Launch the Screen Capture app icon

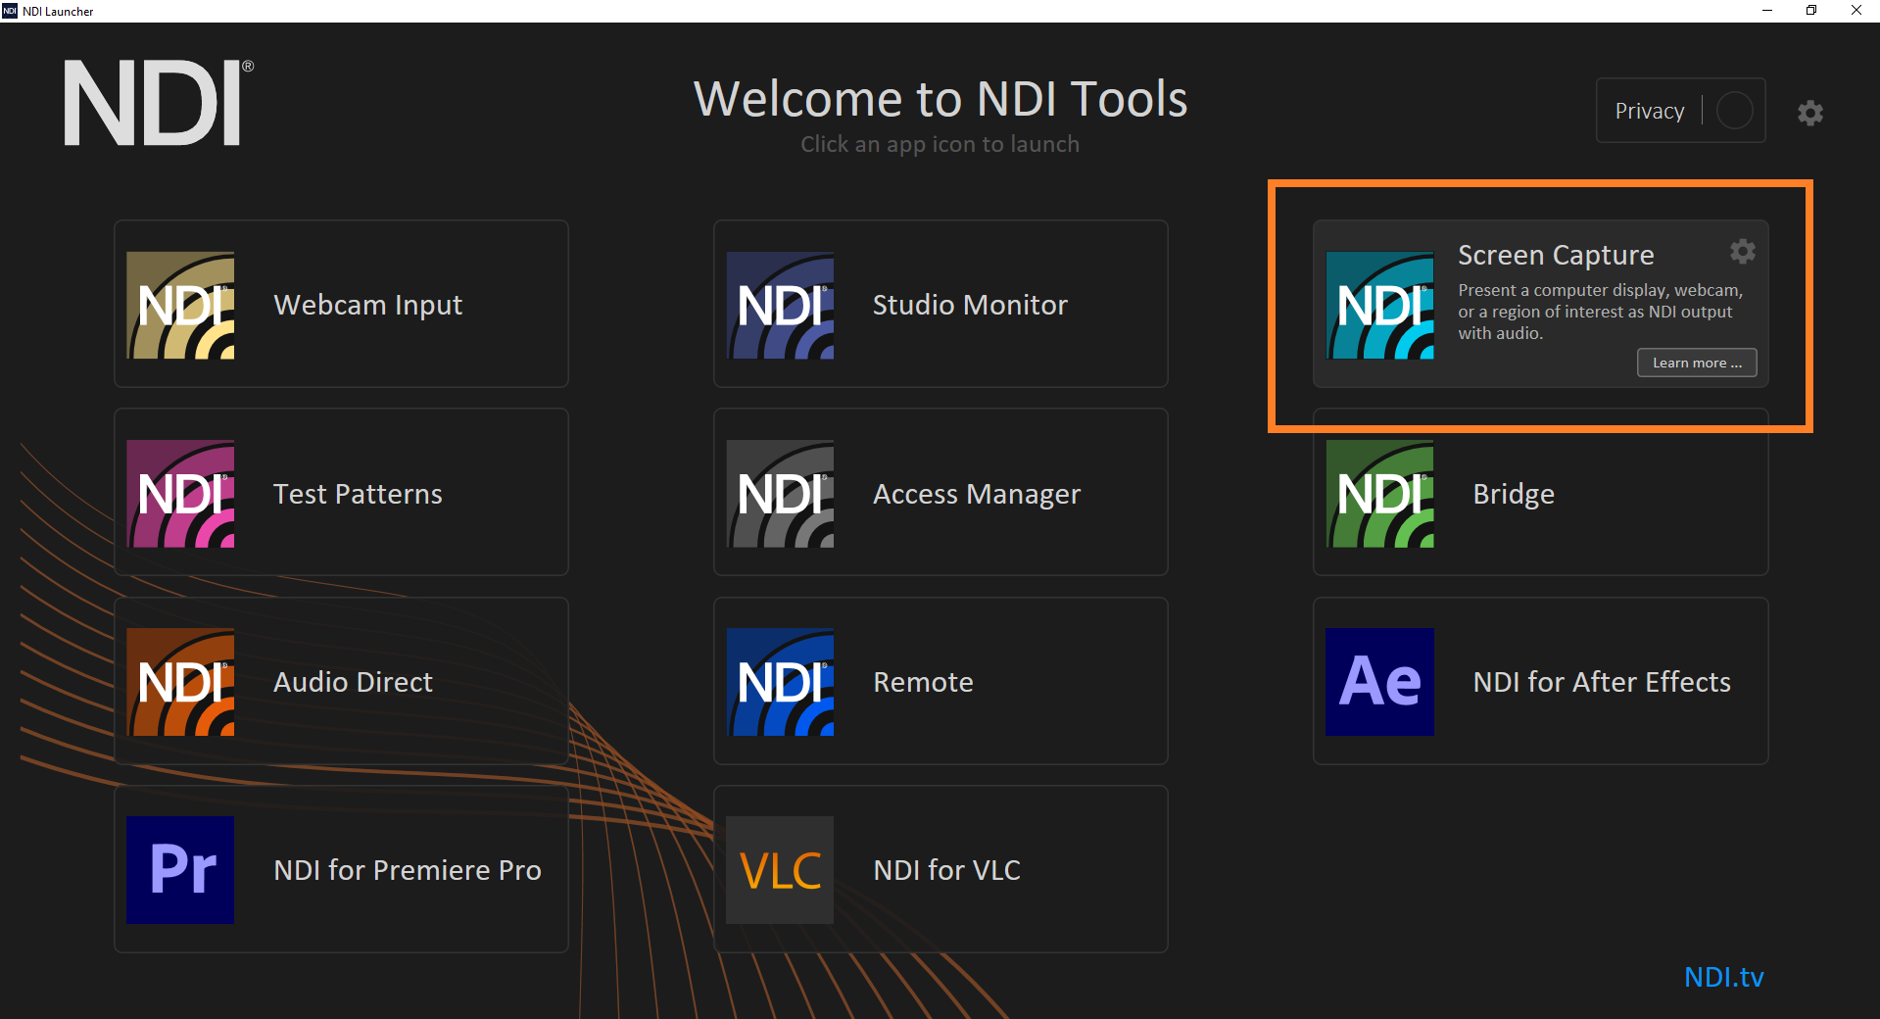click(x=1379, y=305)
